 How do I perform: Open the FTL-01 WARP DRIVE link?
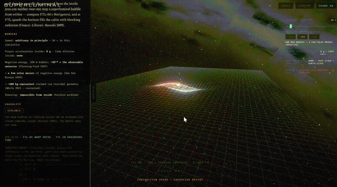click(37, 137)
